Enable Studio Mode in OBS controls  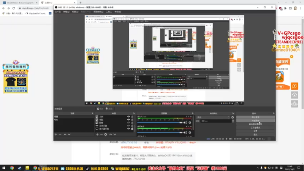(x=255, y=128)
